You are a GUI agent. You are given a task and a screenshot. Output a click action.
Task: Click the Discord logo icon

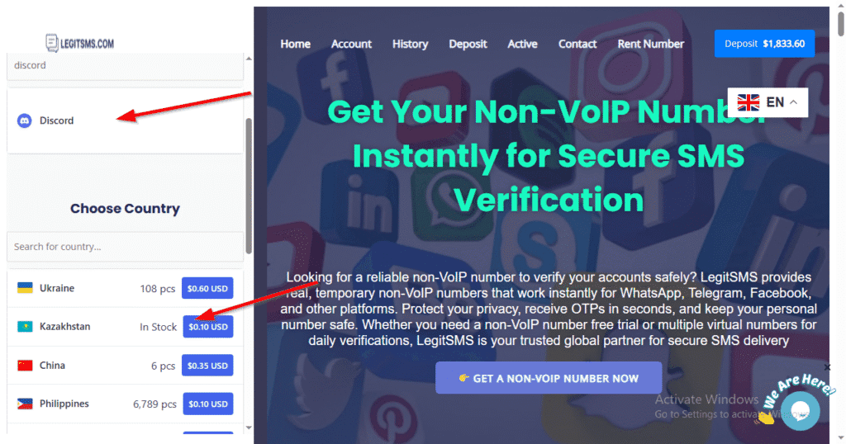point(24,120)
